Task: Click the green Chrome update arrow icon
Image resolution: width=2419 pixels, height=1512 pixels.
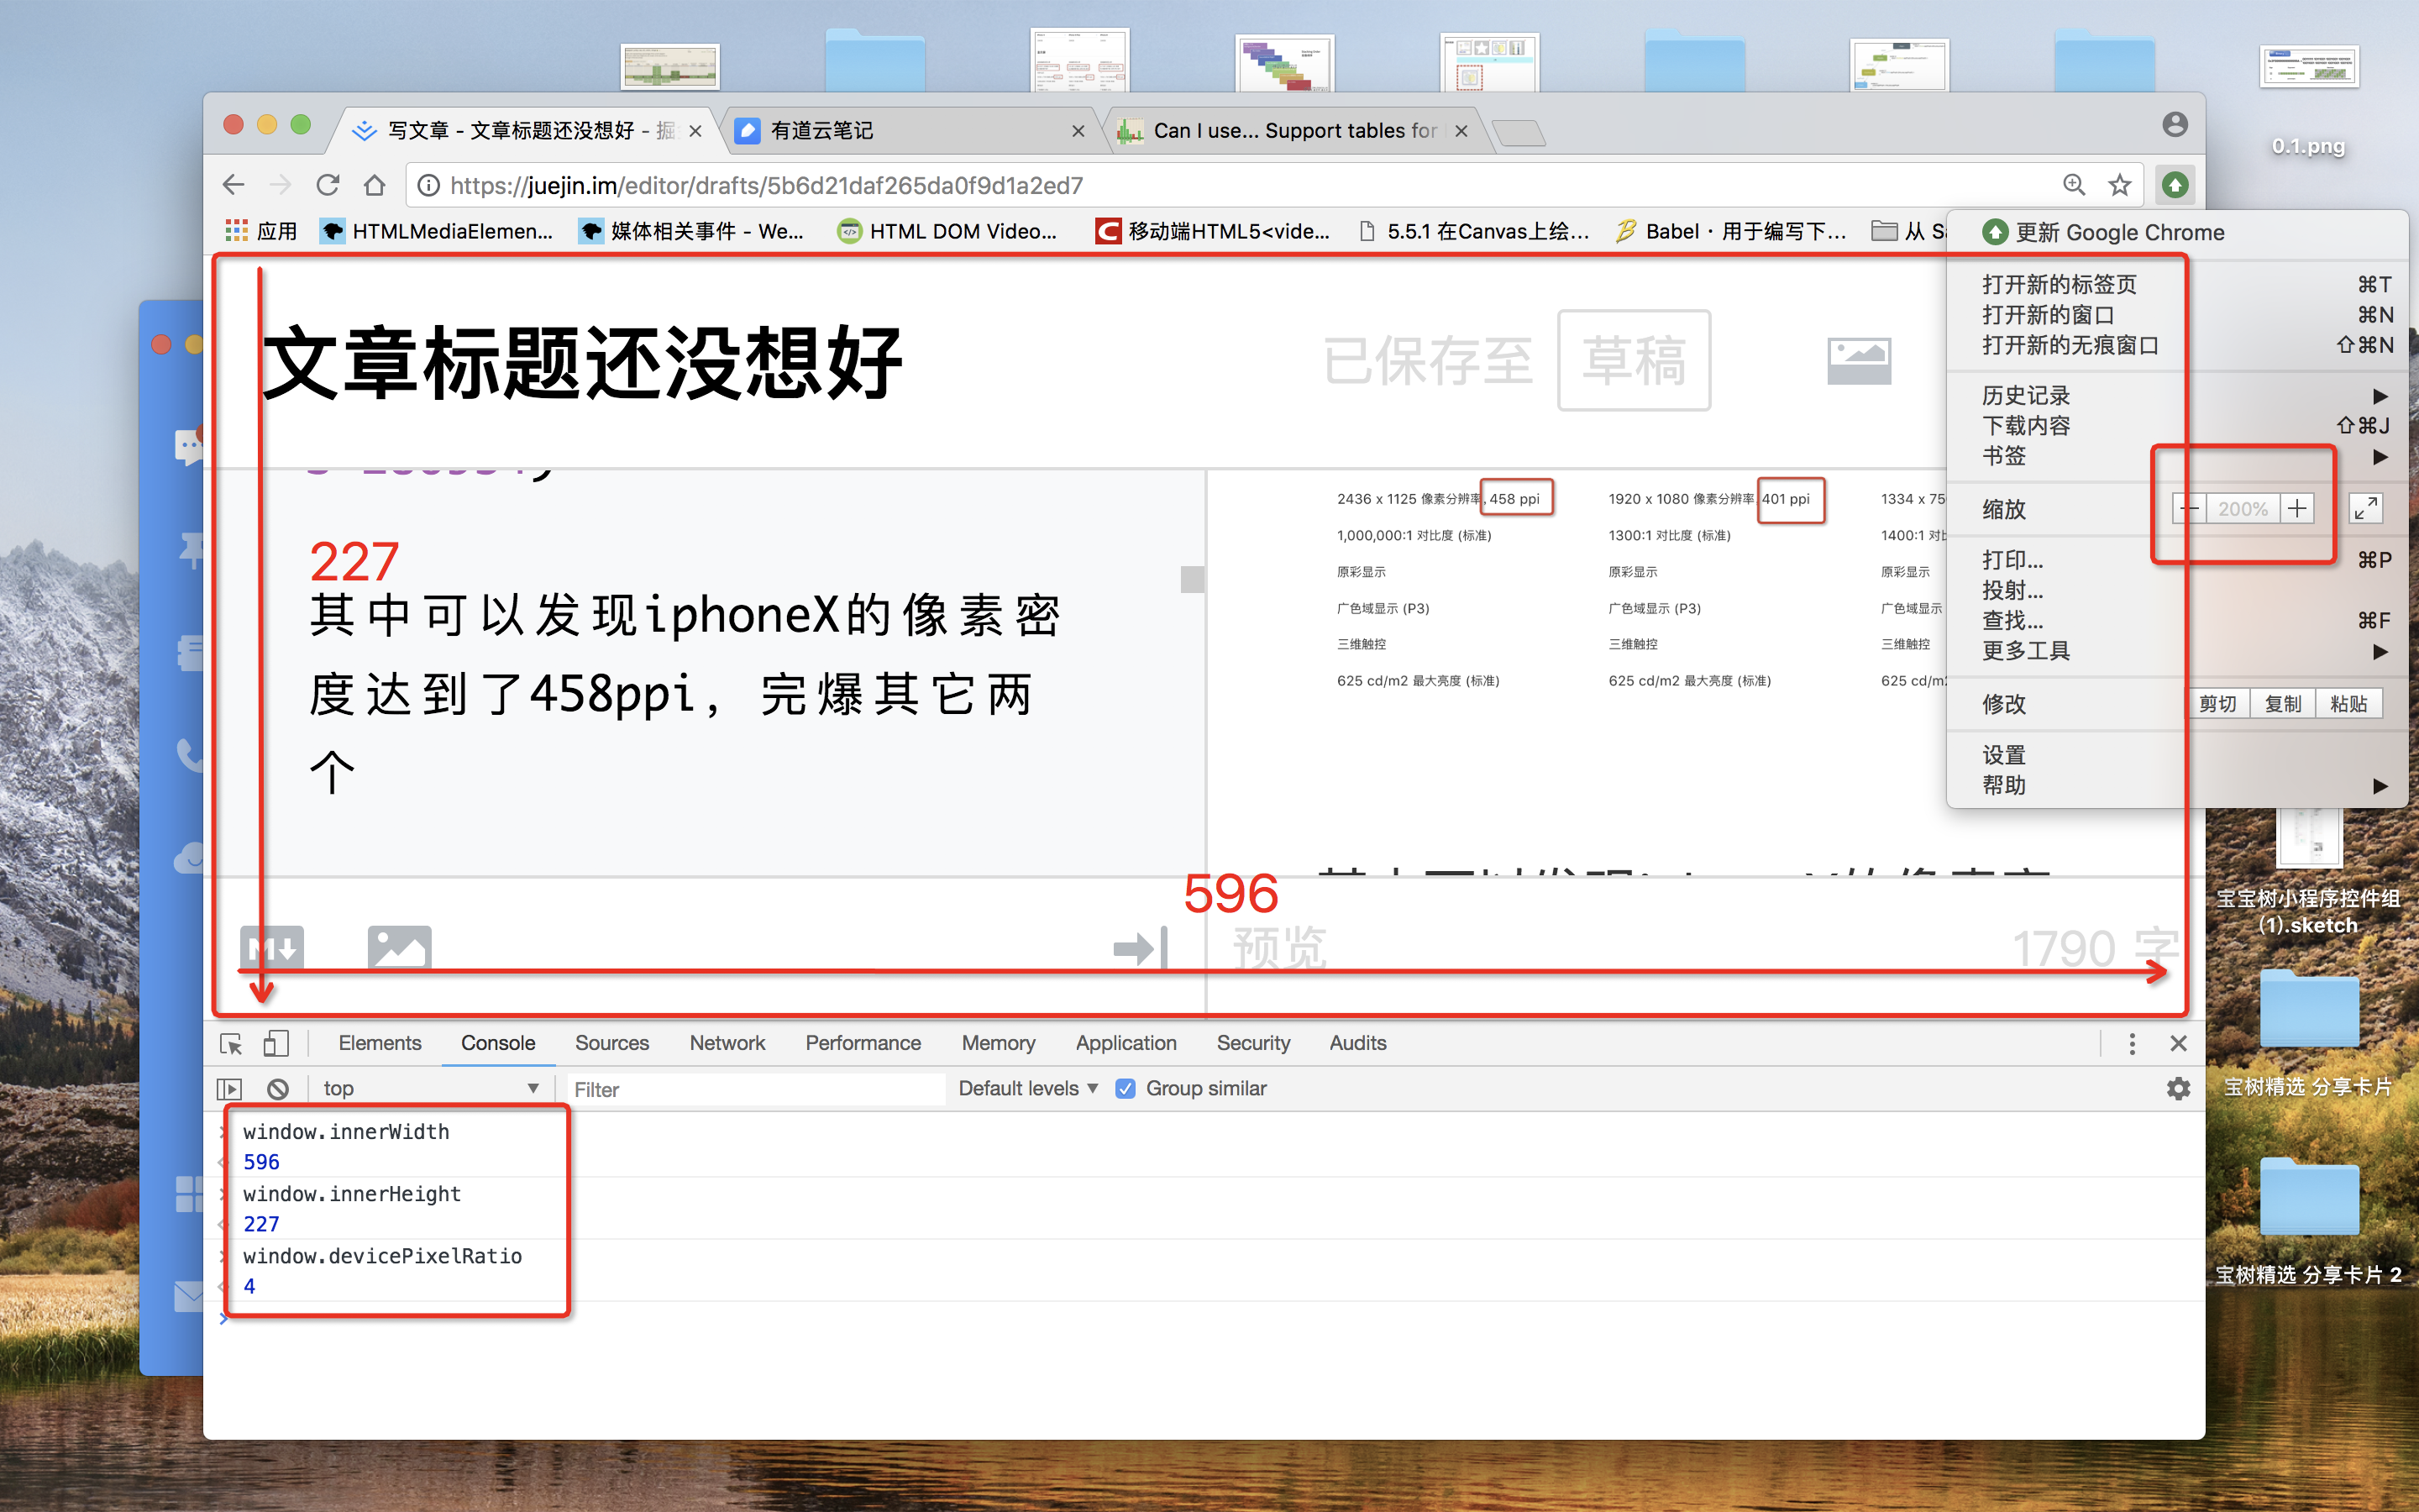Action: [2175, 185]
